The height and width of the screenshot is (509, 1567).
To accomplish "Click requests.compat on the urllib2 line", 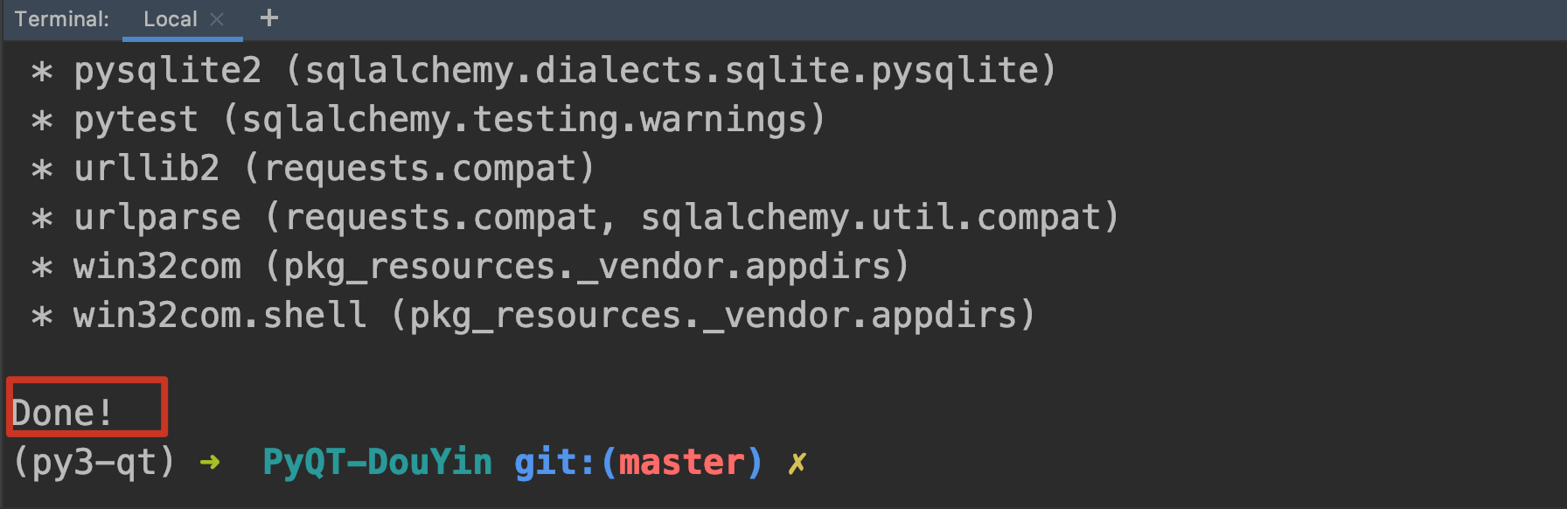I will pos(419,169).
